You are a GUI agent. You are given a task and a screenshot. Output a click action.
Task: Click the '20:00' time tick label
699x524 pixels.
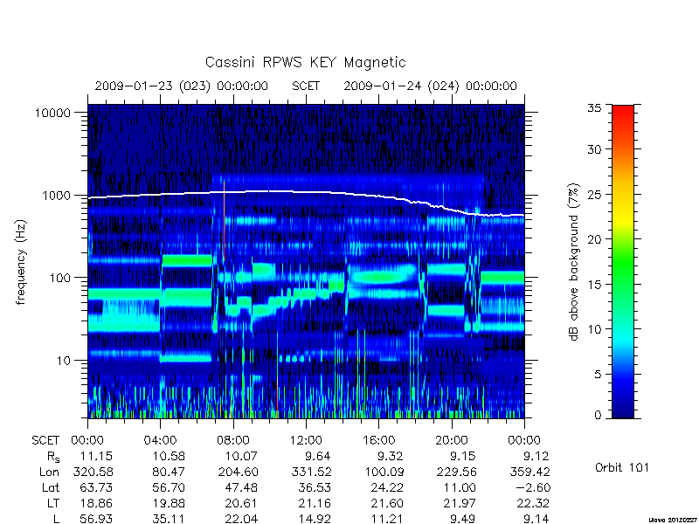pos(452,441)
